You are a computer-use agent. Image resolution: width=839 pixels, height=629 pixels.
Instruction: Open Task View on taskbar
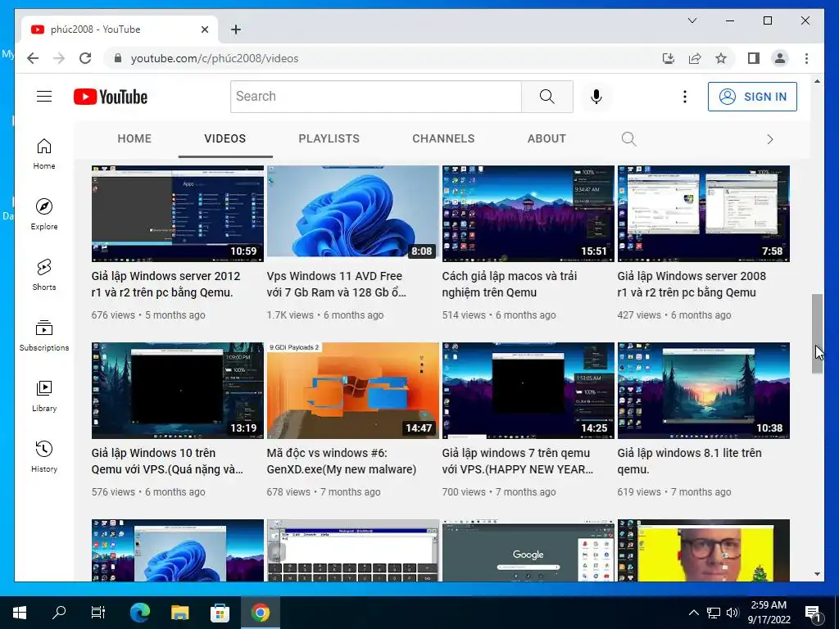tap(98, 613)
